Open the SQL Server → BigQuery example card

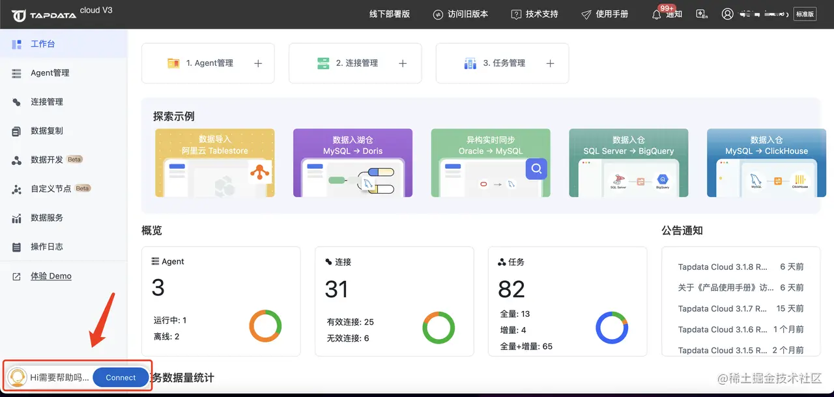tap(629, 163)
